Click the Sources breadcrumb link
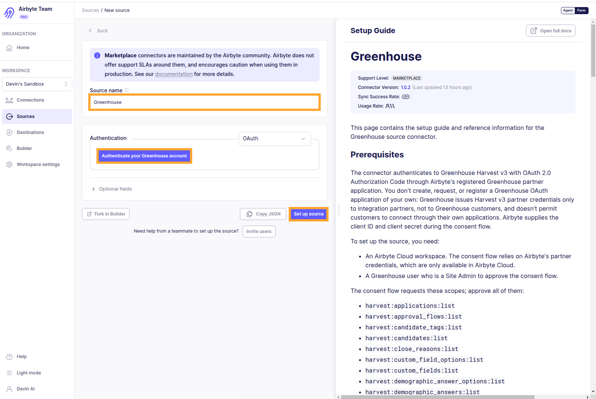 pyautogui.click(x=91, y=10)
